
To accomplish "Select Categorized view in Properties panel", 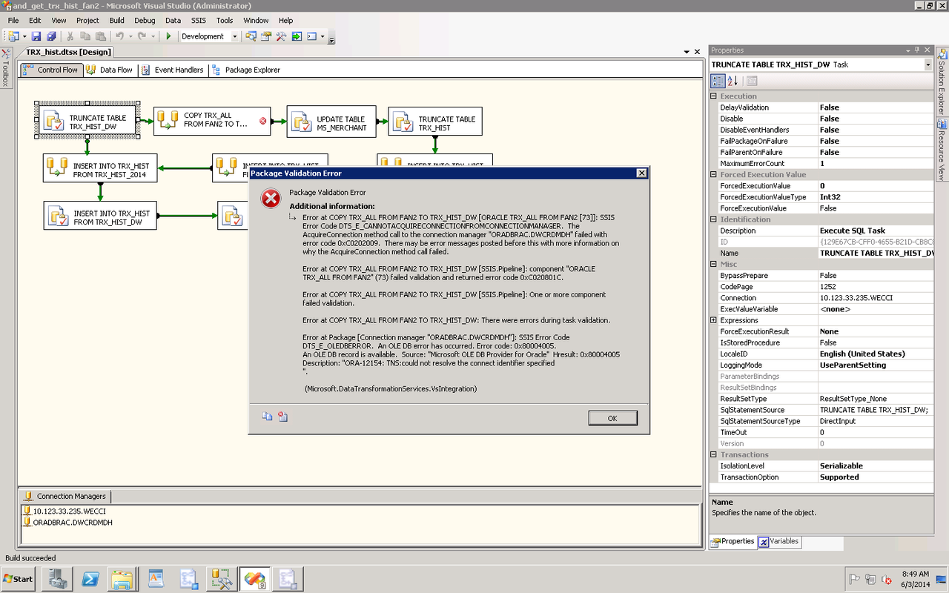I will point(718,81).
